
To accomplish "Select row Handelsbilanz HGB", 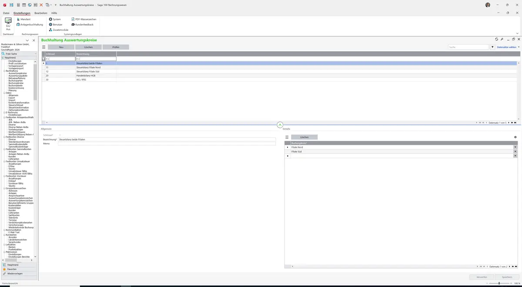I will (279, 76).
